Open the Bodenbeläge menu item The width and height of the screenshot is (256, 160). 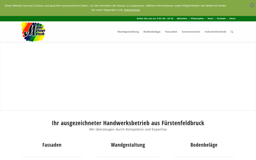coord(152,32)
